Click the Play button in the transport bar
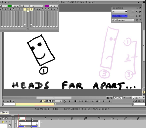Screen dimensions: 146x128 point(70,101)
